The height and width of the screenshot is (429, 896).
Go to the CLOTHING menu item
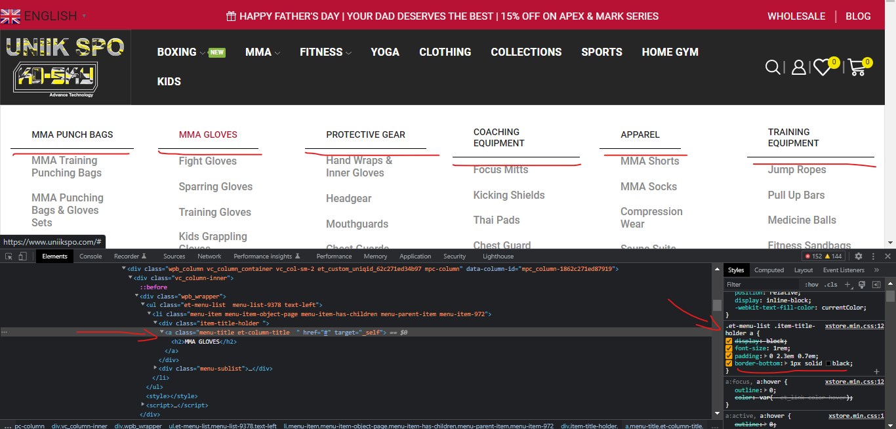445,52
